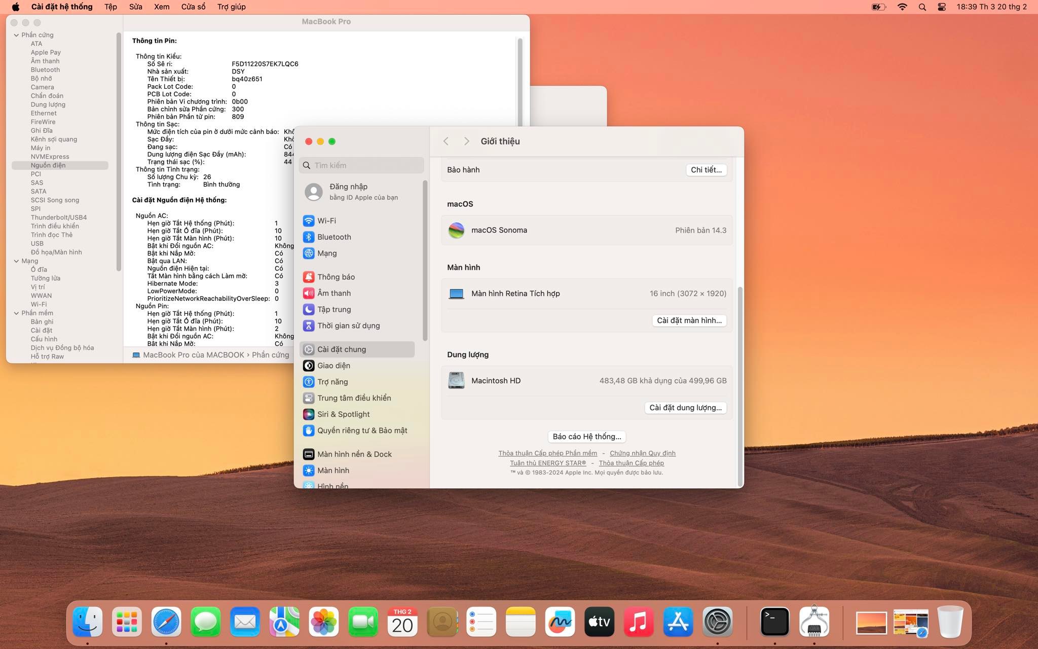Open Control Center in the menu bar

(x=942, y=7)
